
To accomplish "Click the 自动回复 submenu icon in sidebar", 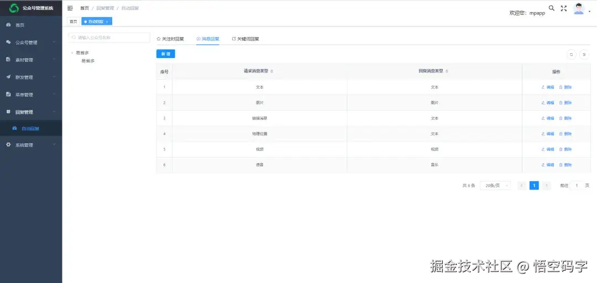I will click(14, 128).
